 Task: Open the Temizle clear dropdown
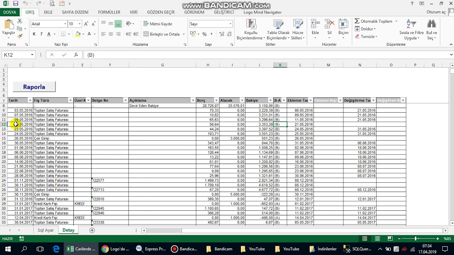pos(367,36)
